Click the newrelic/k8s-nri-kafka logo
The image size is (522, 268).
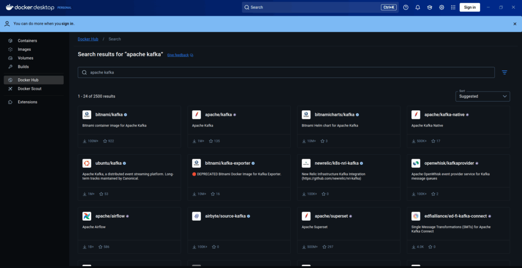[306, 163]
